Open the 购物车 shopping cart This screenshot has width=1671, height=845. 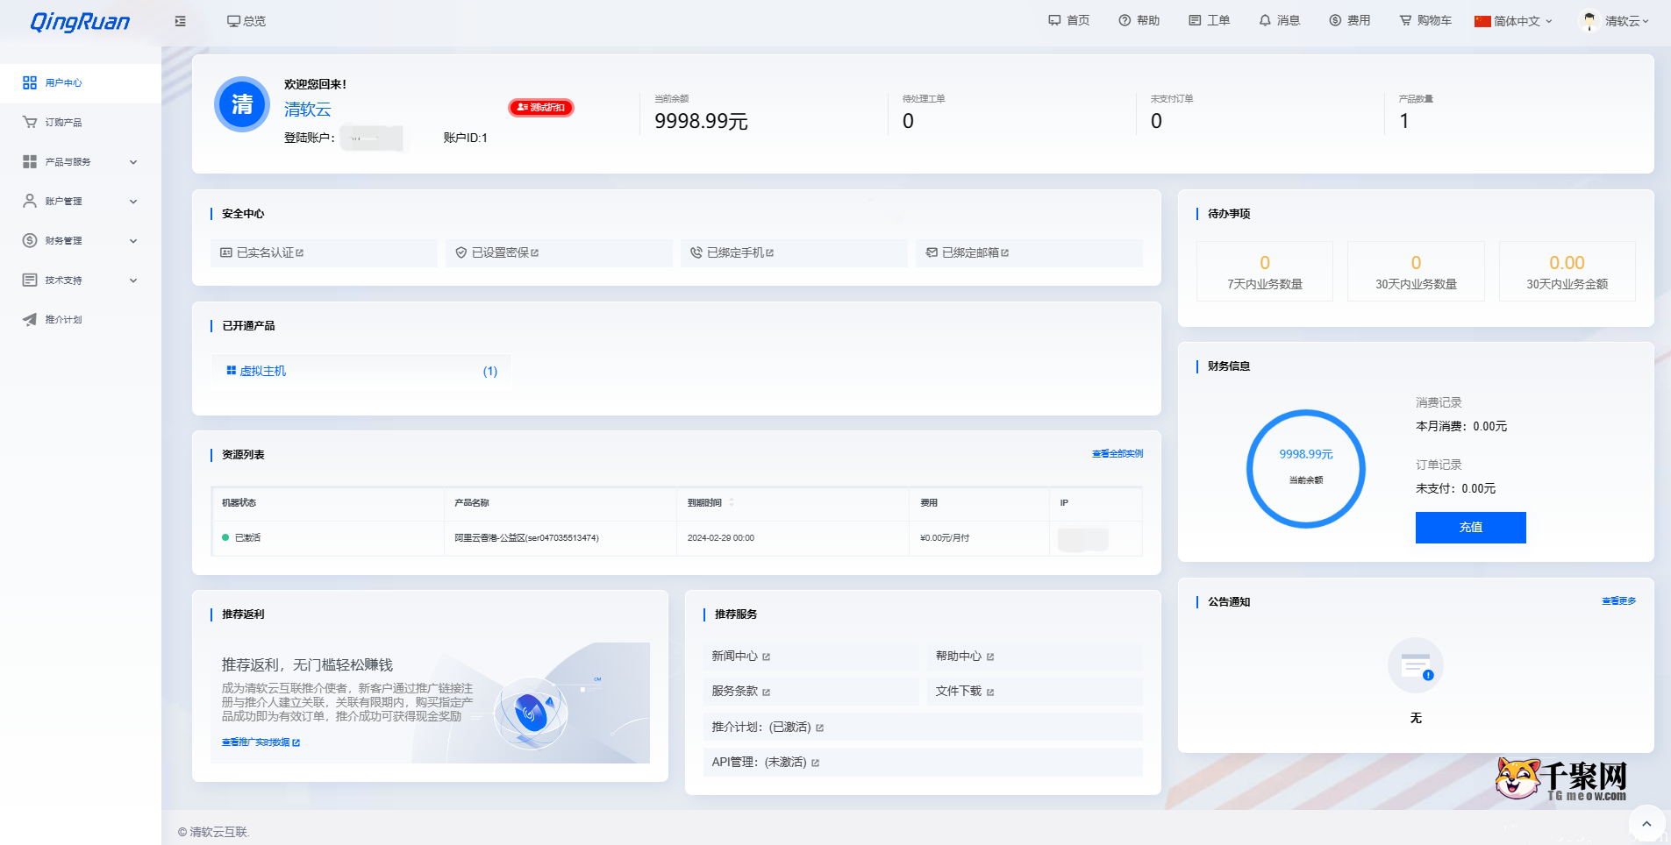click(x=1425, y=20)
